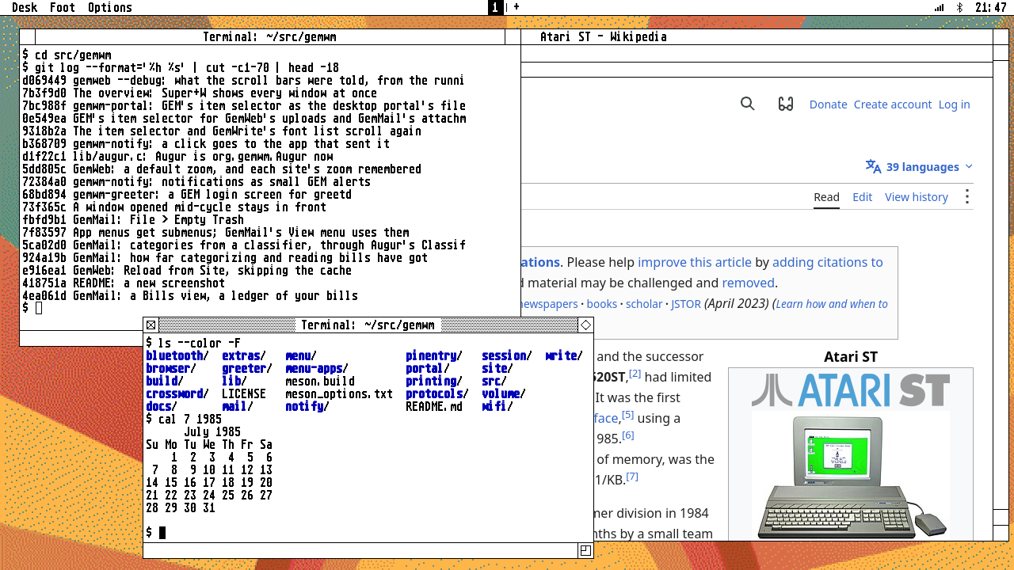
Task: Click 'meson_options.txt' in the ls output
Action: coord(339,393)
